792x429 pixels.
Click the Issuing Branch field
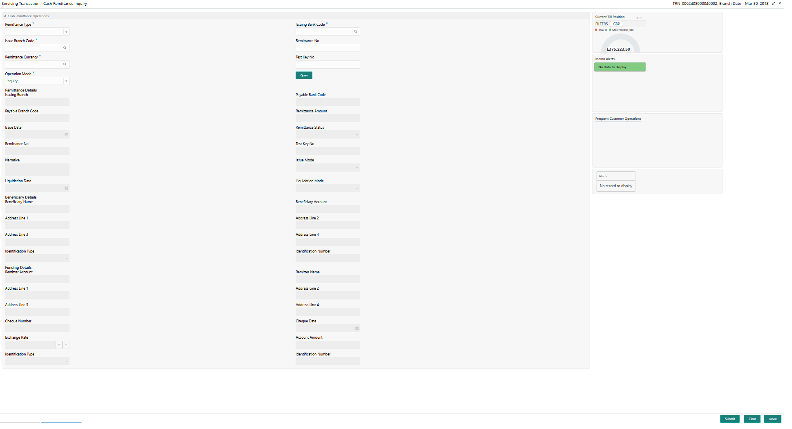point(37,102)
